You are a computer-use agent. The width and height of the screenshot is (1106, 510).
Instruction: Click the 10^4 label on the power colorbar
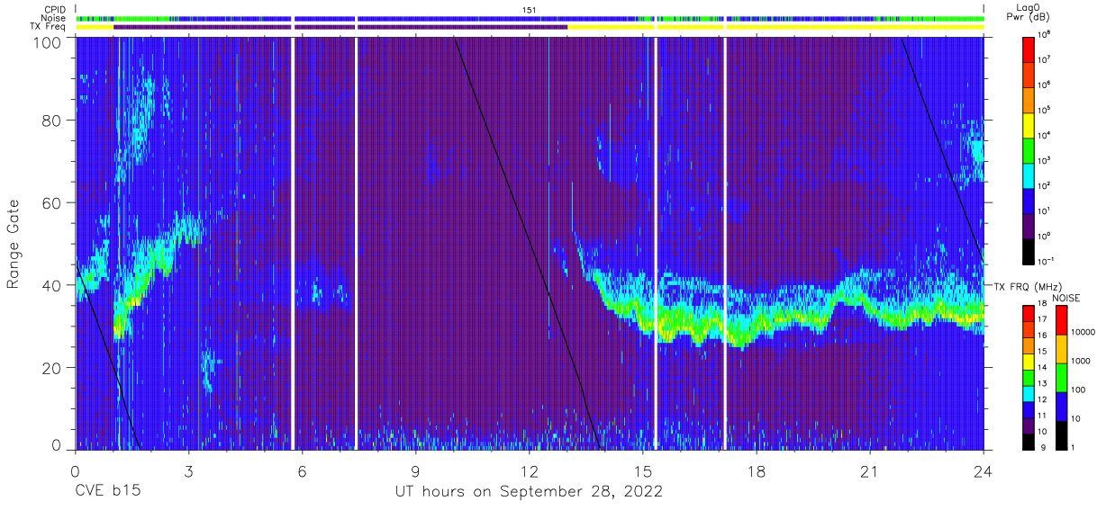1046,134
